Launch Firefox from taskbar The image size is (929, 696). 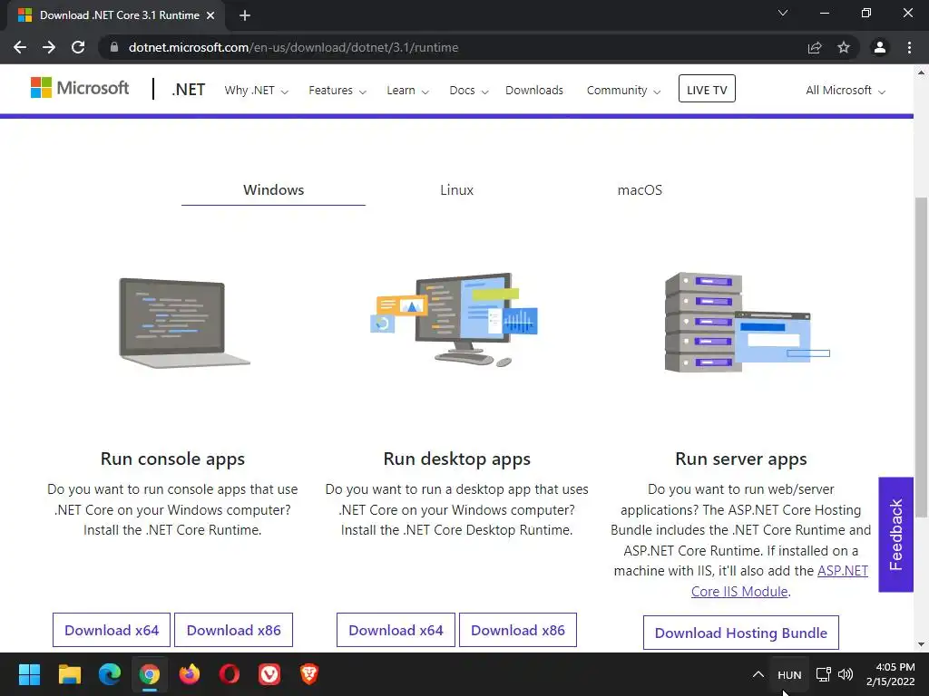(x=190, y=674)
